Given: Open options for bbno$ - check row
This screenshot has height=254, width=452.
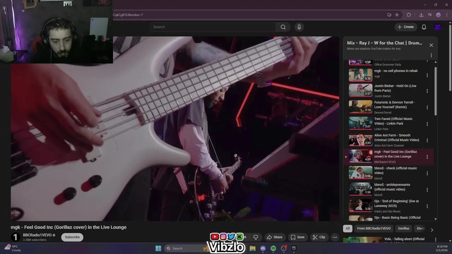Looking at the screenshot, I should pyautogui.click(x=427, y=174).
